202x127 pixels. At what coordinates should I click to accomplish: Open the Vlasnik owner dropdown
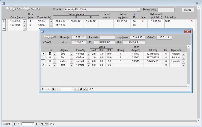tap(138, 10)
